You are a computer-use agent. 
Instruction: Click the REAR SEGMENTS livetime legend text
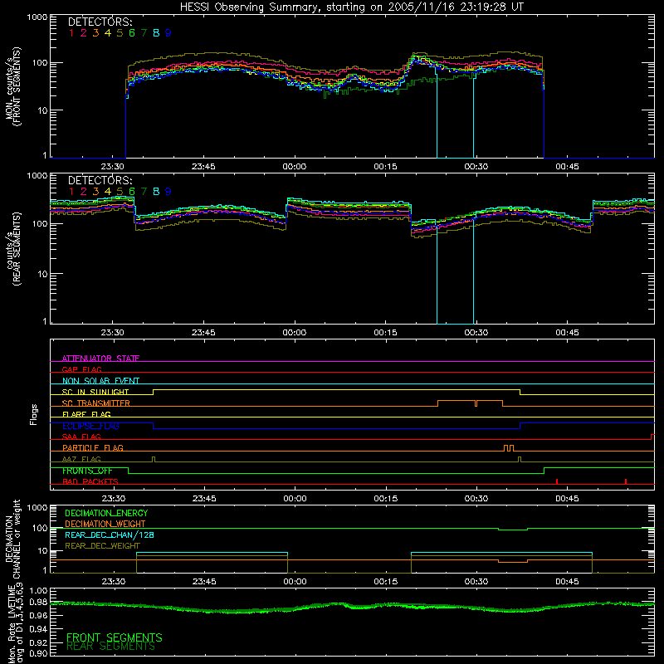[111, 647]
